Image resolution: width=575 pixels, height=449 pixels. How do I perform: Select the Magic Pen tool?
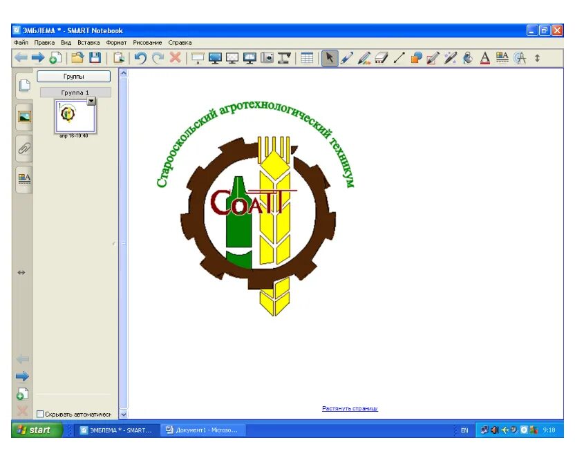pyautogui.click(x=451, y=58)
